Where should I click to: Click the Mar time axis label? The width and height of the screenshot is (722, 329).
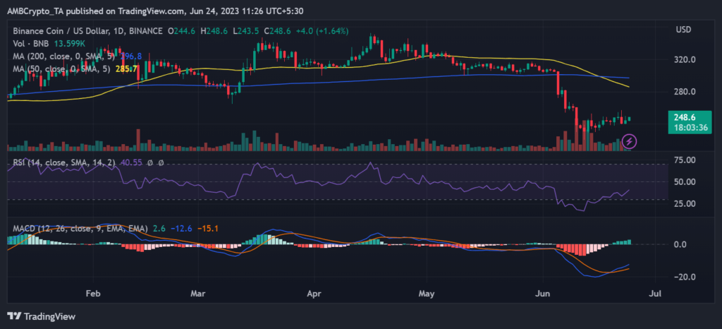tap(198, 293)
